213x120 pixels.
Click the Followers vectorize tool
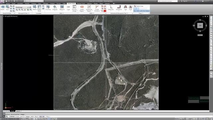pos(111,8)
